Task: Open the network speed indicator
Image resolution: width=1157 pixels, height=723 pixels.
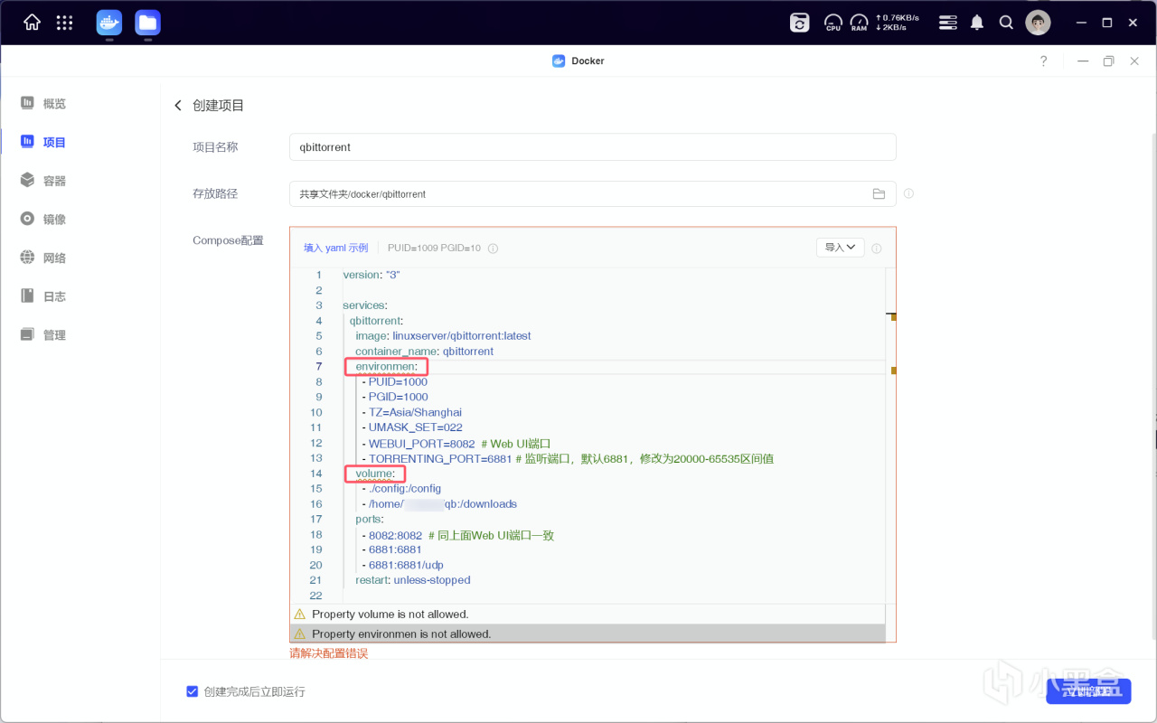Action: tap(898, 23)
